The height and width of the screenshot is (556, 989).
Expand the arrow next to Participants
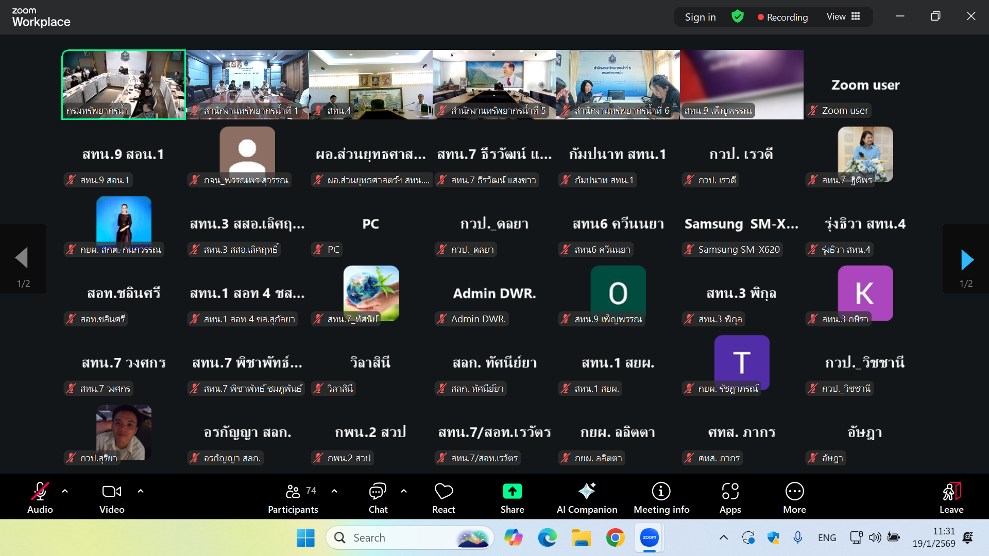334,491
